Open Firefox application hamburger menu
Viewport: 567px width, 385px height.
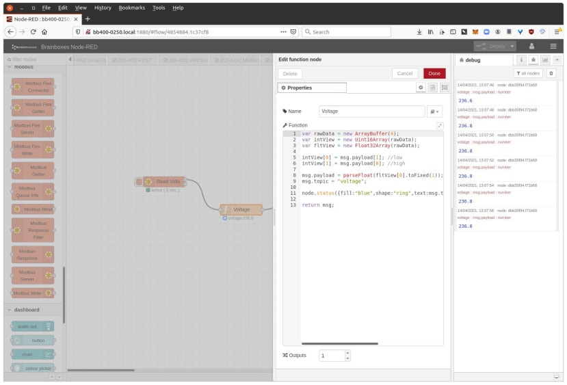coord(557,32)
